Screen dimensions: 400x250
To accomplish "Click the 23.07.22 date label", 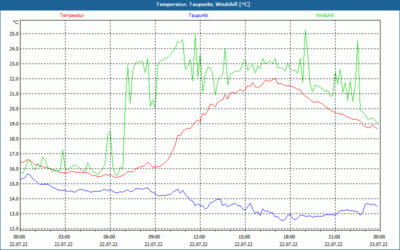I will [378, 244].
